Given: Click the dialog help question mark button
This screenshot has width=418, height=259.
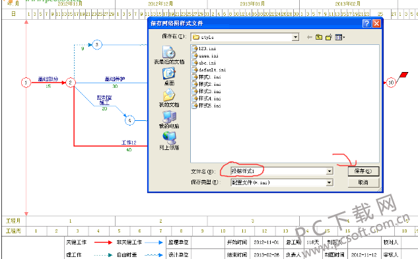Looking at the screenshot, I should click(x=366, y=24).
